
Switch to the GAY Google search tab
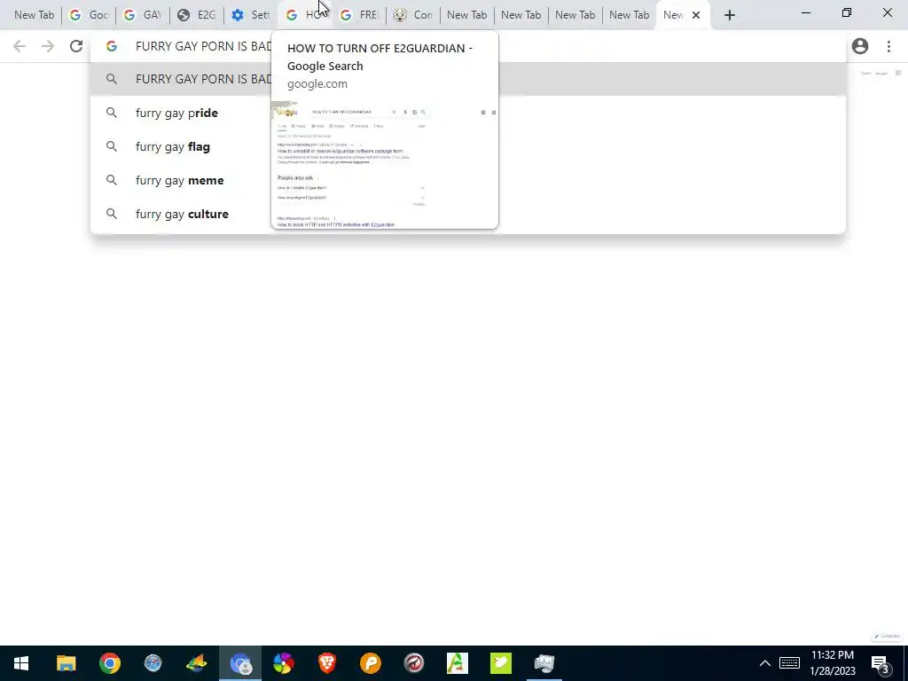pos(143,15)
